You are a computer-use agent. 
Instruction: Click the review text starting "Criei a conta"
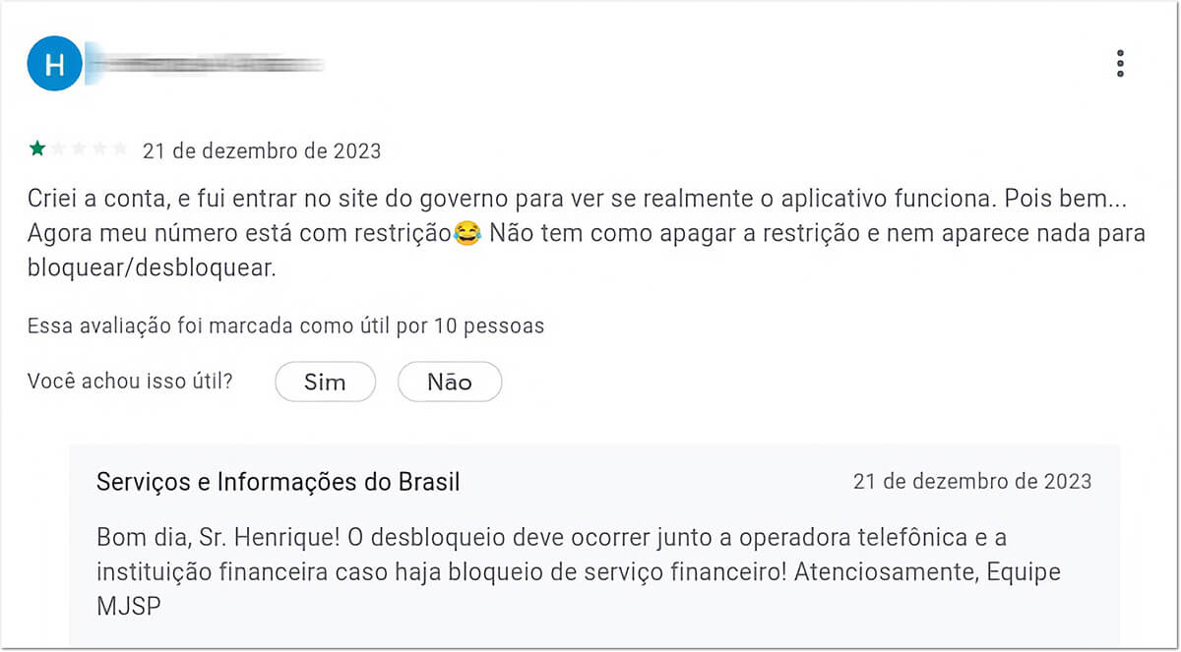587,233
